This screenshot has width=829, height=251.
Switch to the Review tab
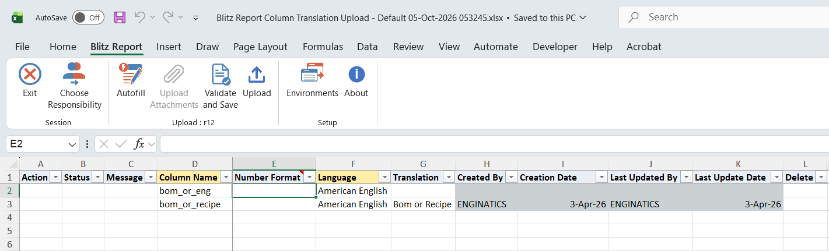coord(408,47)
